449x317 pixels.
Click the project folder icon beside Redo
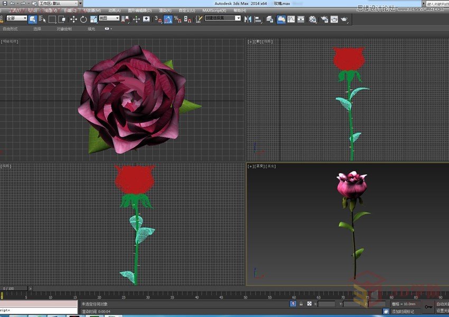click(34, 4)
